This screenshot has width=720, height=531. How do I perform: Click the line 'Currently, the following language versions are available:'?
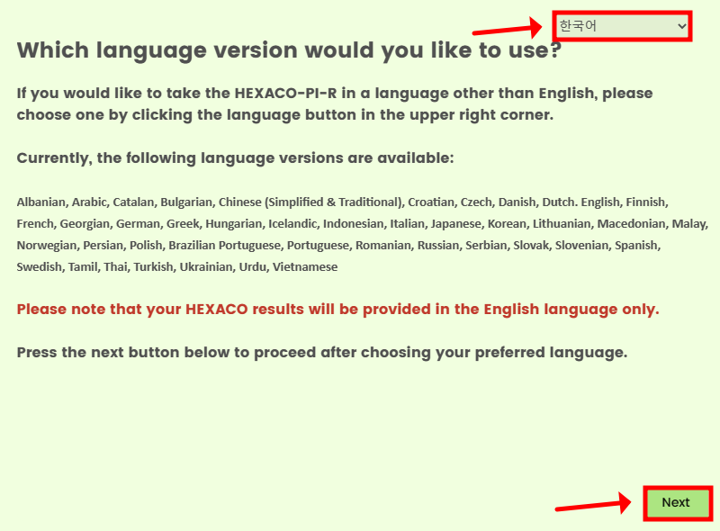click(x=235, y=158)
